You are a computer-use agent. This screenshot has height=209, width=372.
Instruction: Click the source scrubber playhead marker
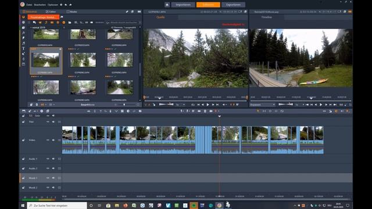[x=159, y=98]
